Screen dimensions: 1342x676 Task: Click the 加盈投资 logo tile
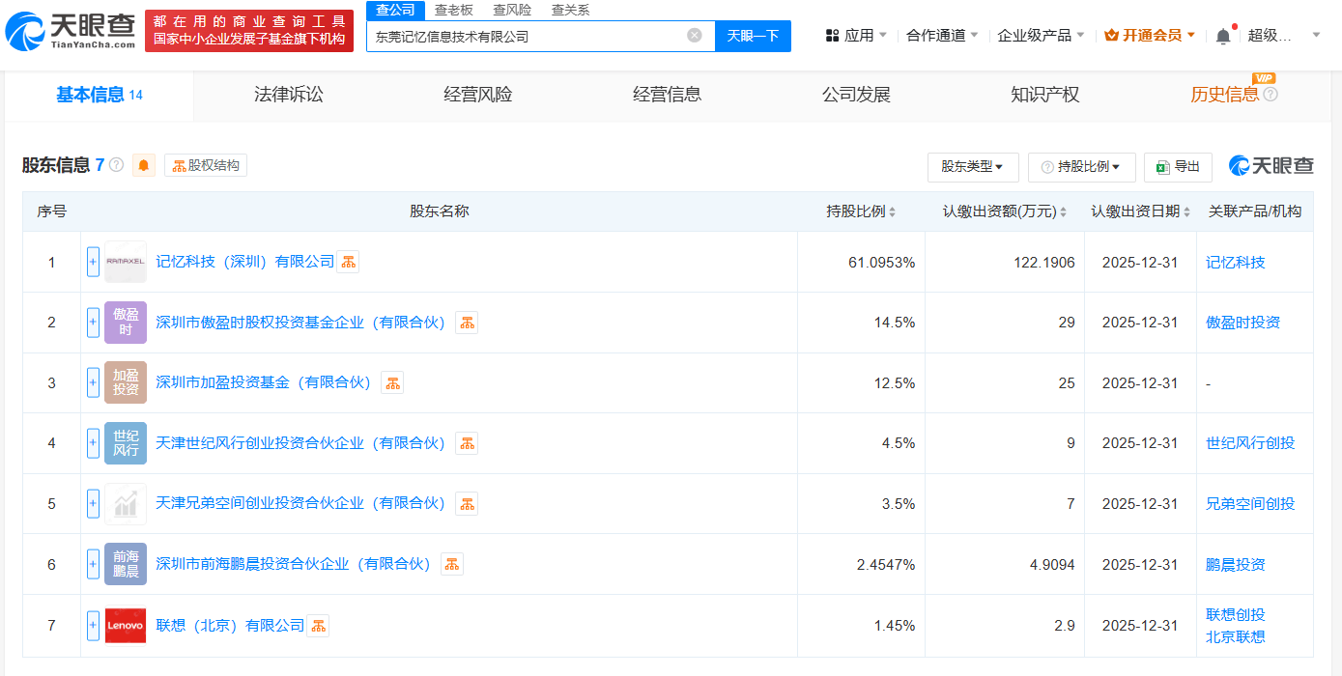126,382
